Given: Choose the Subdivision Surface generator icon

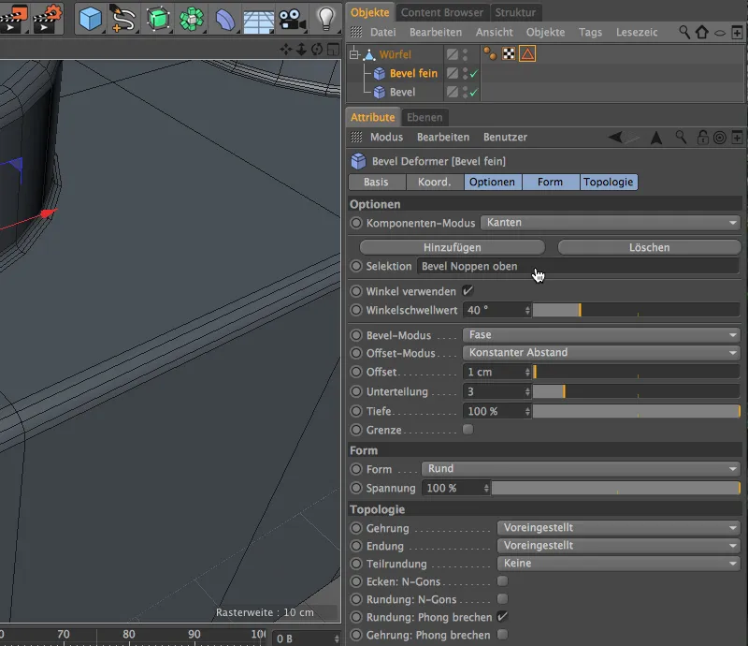Looking at the screenshot, I should [158, 19].
